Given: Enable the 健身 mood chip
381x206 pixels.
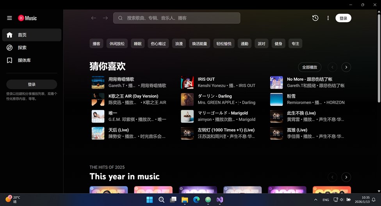Looking at the screenshot, I should (x=278, y=44).
